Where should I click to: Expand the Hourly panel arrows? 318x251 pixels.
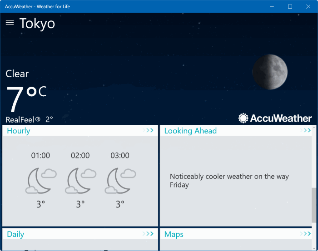pos(148,130)
